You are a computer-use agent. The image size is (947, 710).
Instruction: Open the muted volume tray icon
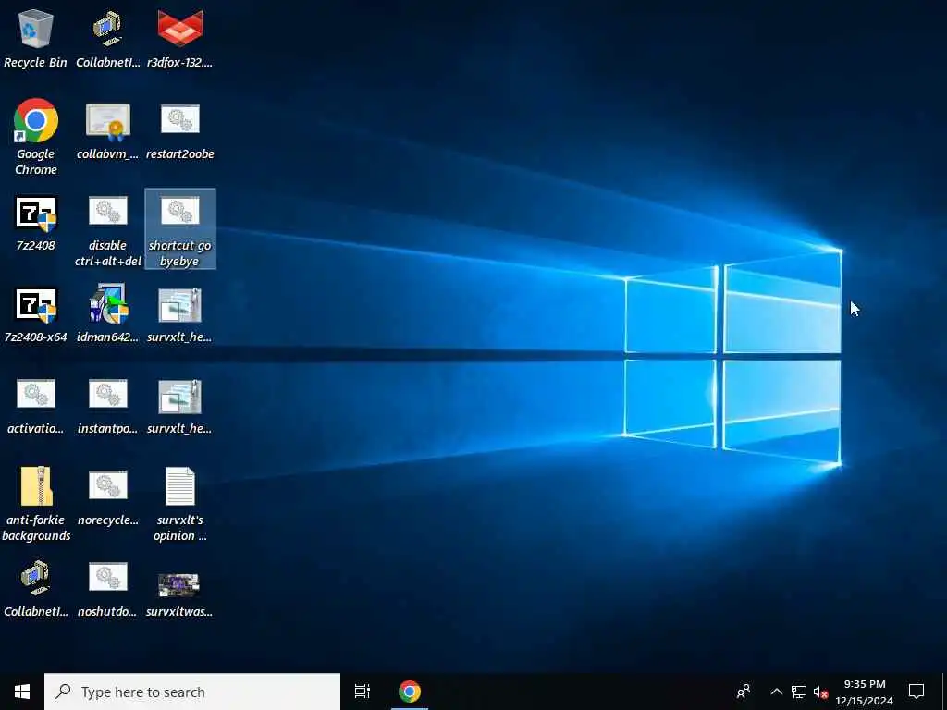tap(820, 692)
